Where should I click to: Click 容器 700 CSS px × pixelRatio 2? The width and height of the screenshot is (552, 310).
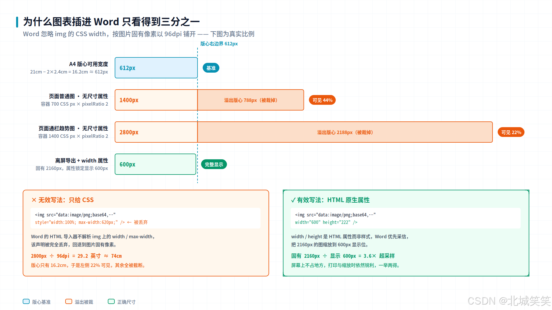[74, 104]
